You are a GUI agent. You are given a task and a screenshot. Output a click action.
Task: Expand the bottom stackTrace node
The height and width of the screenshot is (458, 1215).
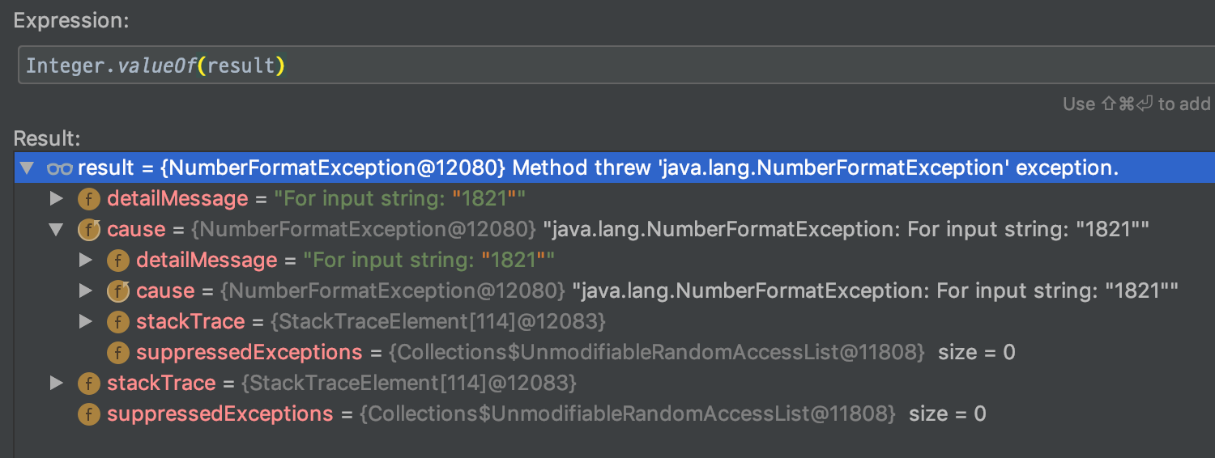click(56, 384)
